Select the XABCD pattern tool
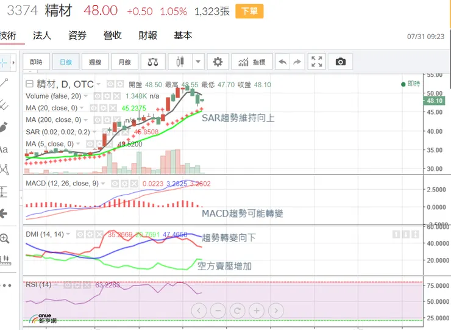The height and width of the screenshot is (330, 451). pyautogui.click(x=4, y=170)
